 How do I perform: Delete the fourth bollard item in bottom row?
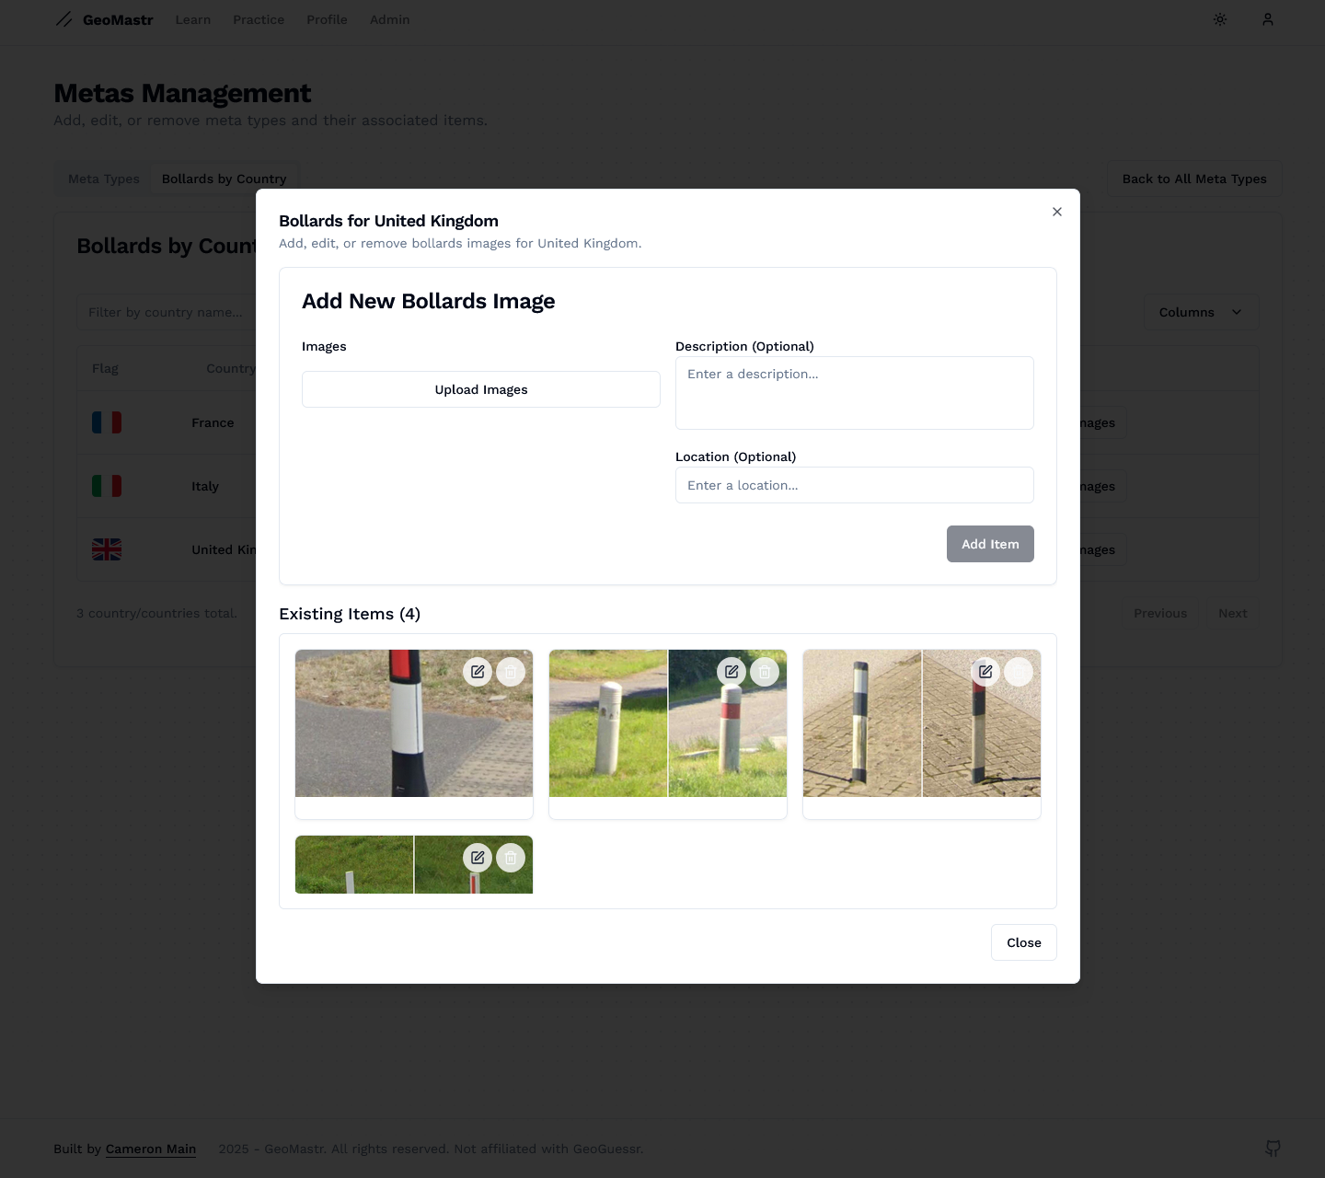click(511, 858)
